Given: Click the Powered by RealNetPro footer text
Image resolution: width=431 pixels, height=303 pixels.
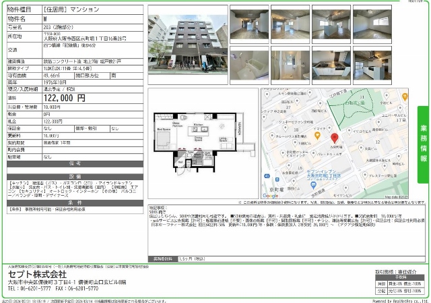Looking at the screenshot, I should tap(400, 301).
